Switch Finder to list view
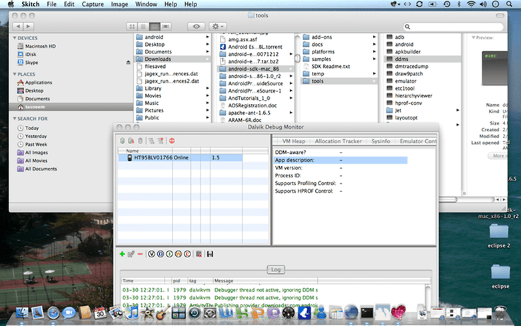521x326 pixels. (x=143, y=26)
